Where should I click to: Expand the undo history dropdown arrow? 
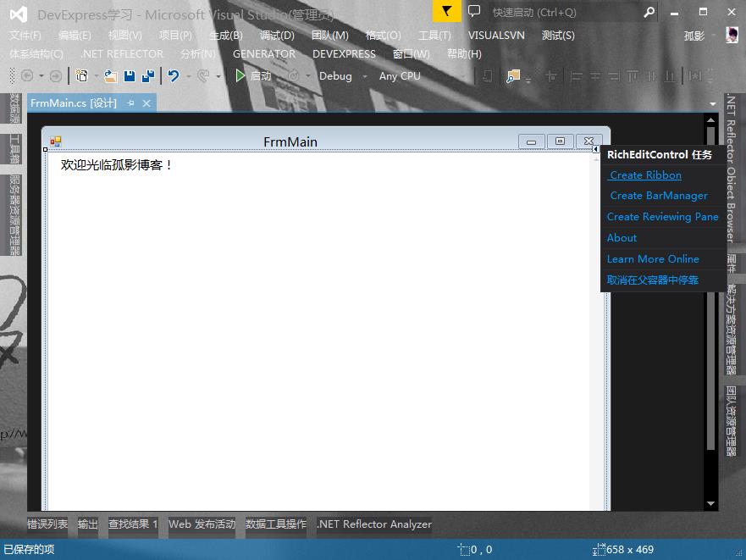pos(189,76)
